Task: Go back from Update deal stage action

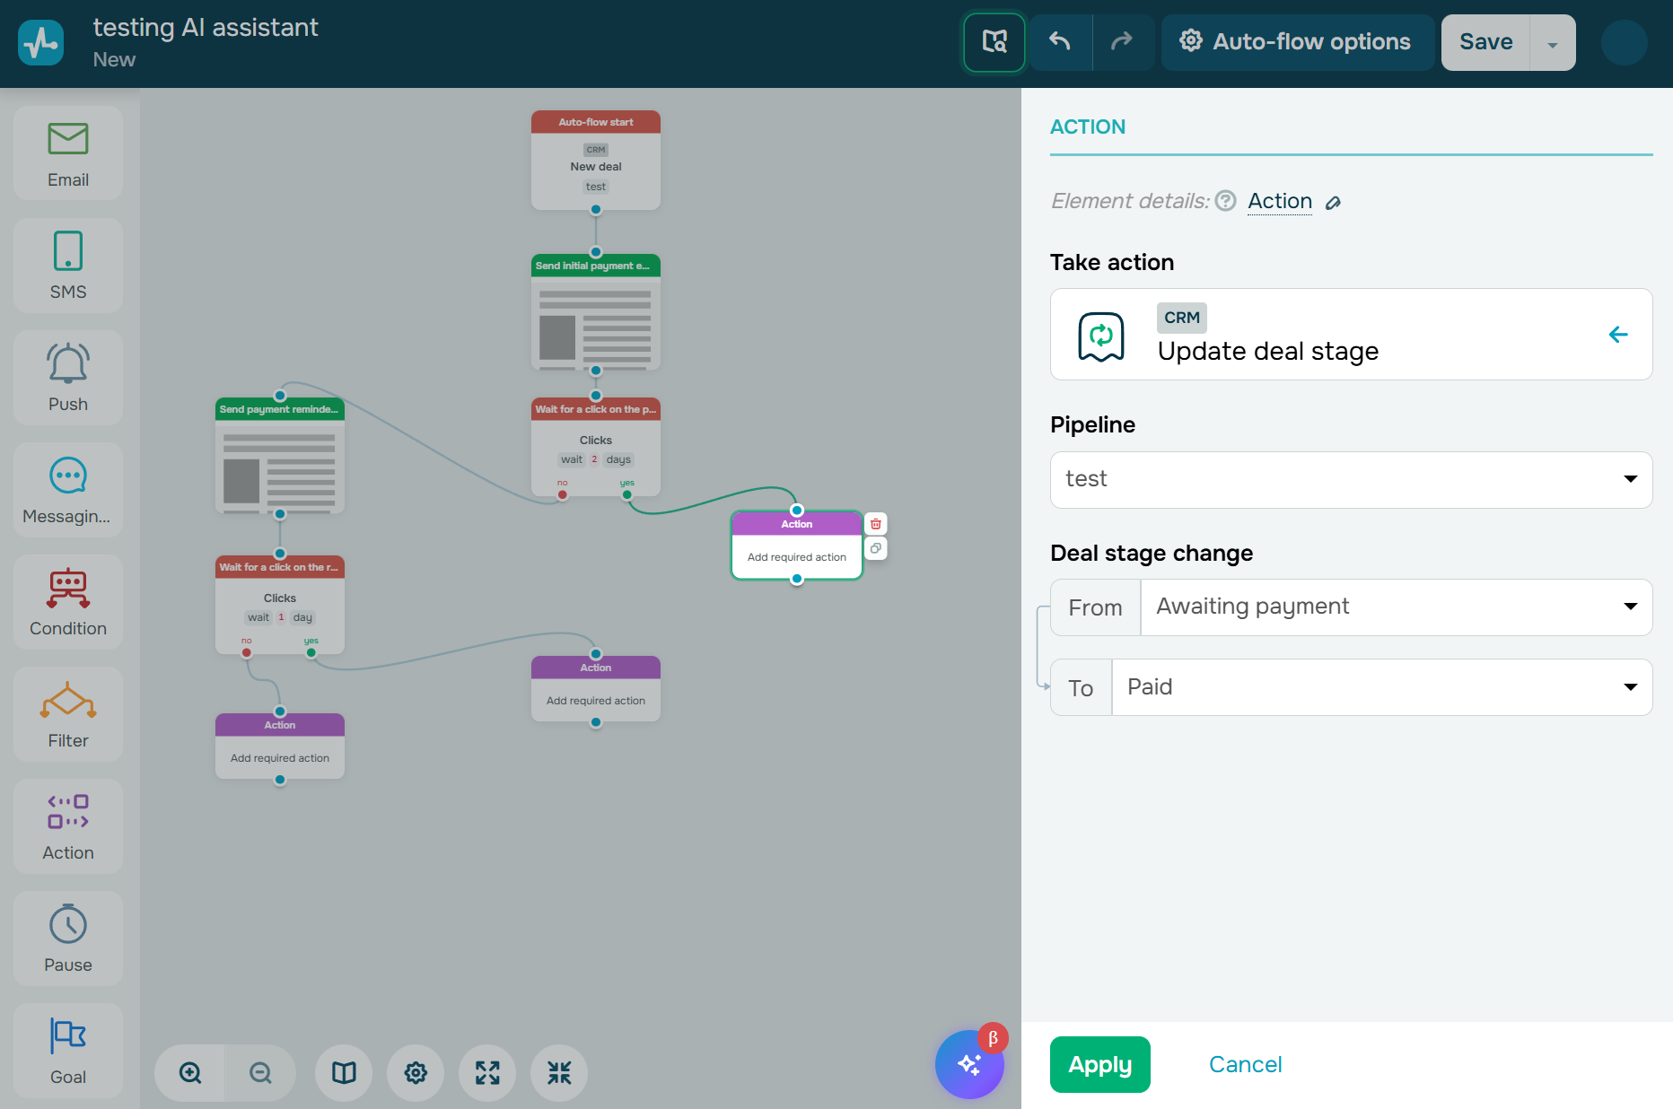Action: pyautogui.click(x=1618, y=335)
